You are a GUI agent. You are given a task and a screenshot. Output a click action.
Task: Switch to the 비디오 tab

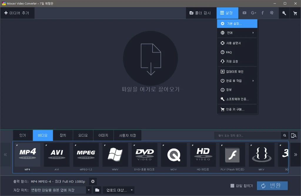tap(43, 135)
